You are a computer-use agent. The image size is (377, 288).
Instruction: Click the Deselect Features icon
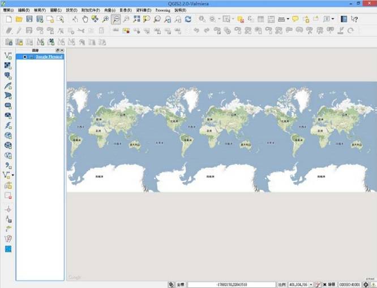[x=241, y=19]
